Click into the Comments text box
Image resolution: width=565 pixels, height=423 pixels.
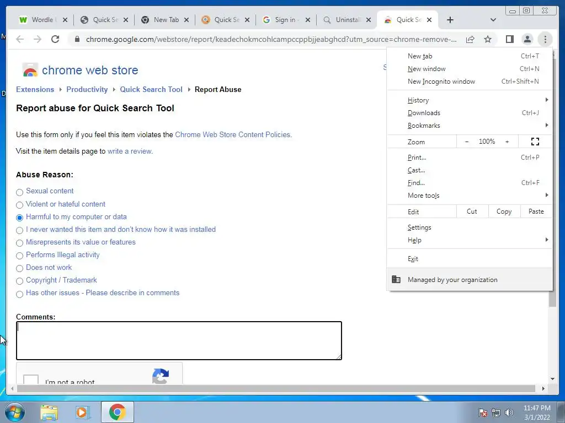coord(179,340)
